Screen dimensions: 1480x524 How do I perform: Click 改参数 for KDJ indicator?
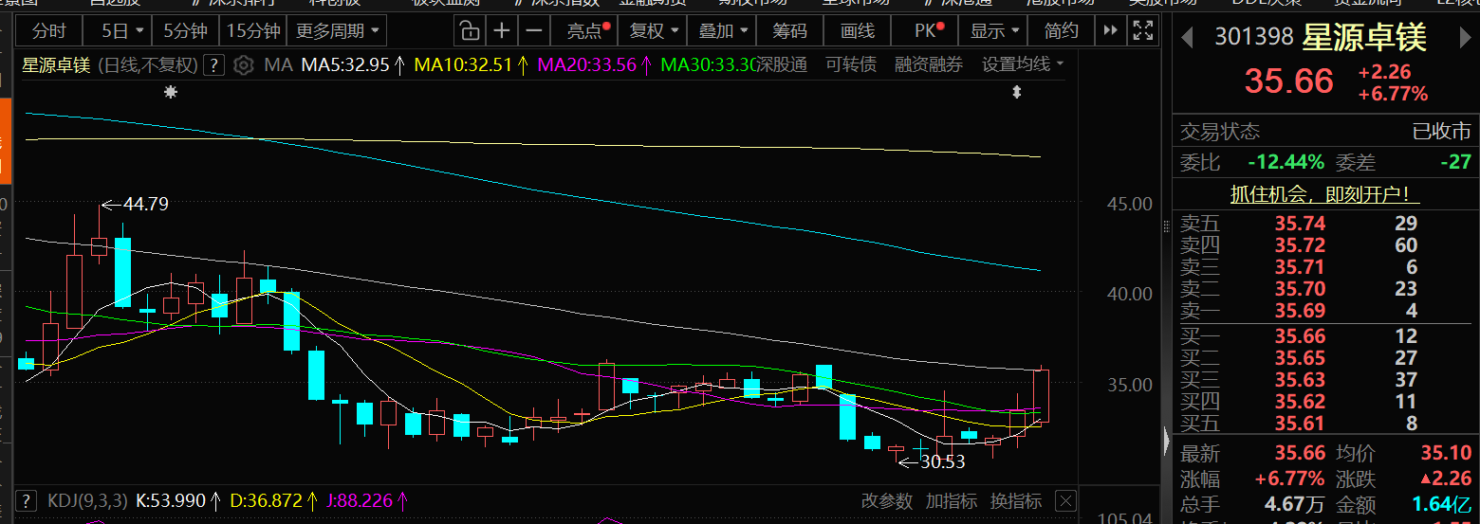click(x=886, y=500)
